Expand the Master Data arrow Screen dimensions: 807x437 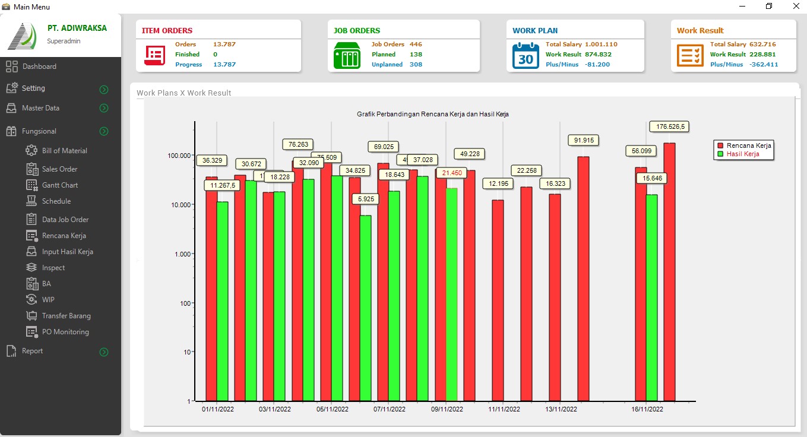click(x=104, y=108)
